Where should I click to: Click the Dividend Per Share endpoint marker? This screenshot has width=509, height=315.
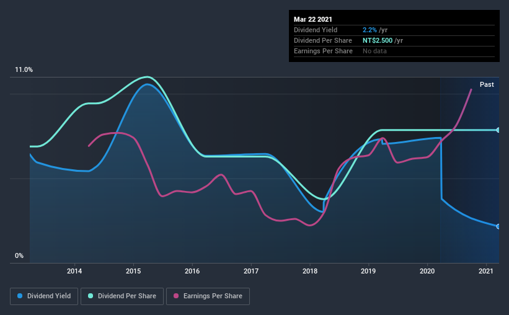tap(498, 130)
